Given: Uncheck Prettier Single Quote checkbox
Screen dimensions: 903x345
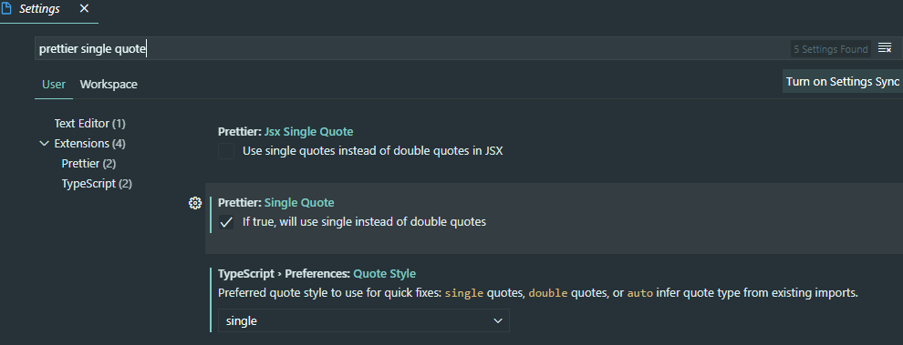Looking at the screenshot, I should 226,222.
